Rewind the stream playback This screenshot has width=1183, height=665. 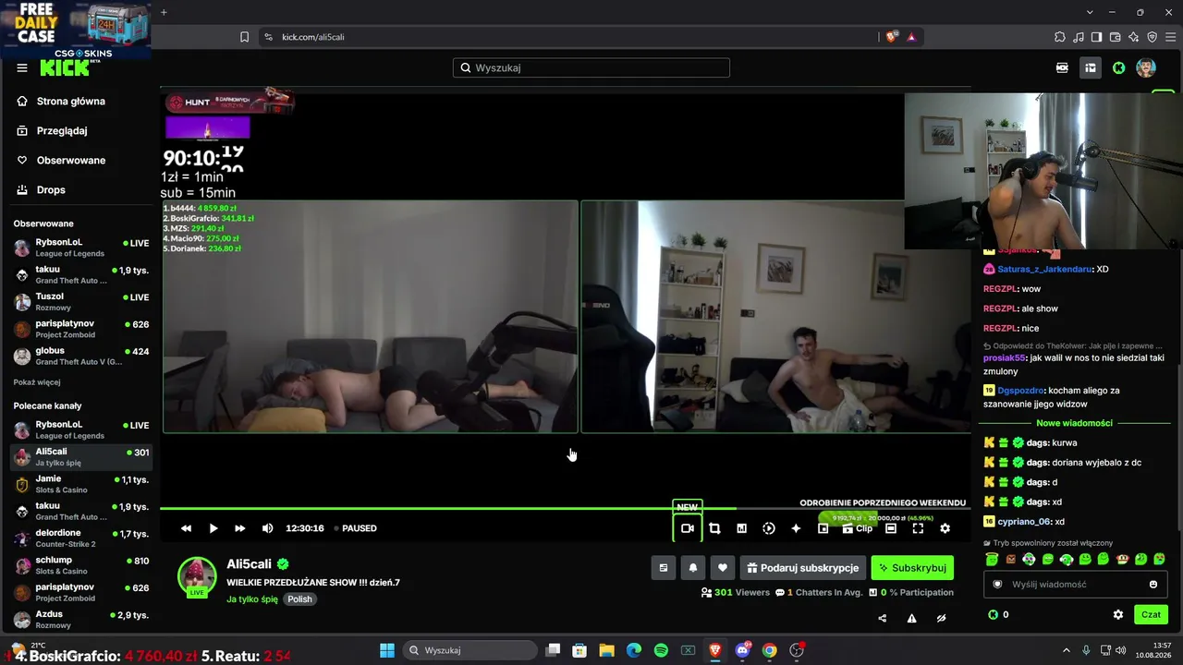coord(186,528)
